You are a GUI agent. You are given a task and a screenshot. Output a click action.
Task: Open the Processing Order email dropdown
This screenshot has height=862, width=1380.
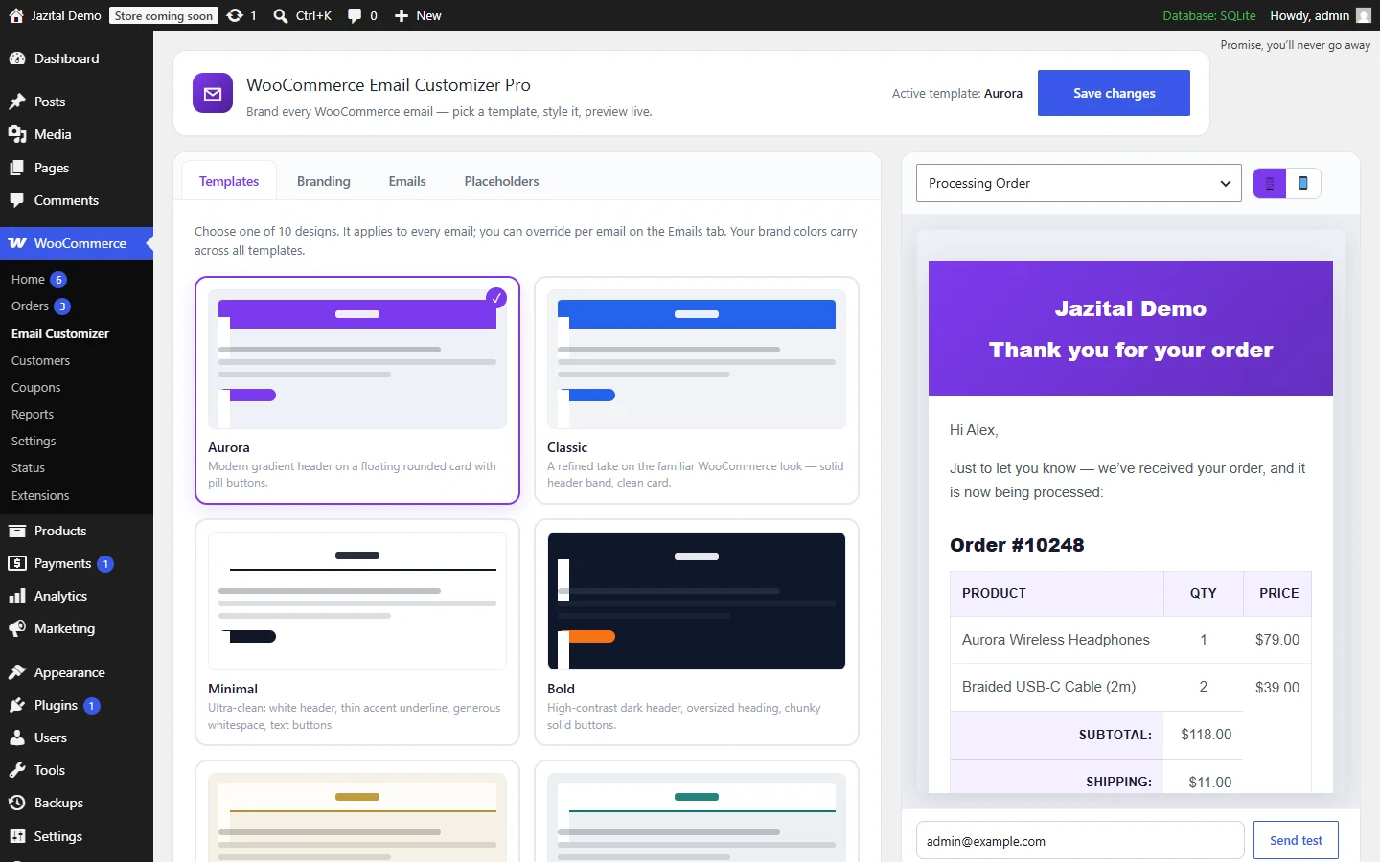[1079, 183]
